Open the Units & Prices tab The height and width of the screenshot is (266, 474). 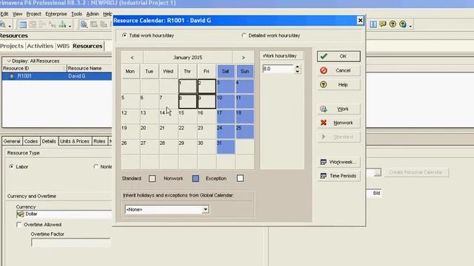(x=75, y=141)
